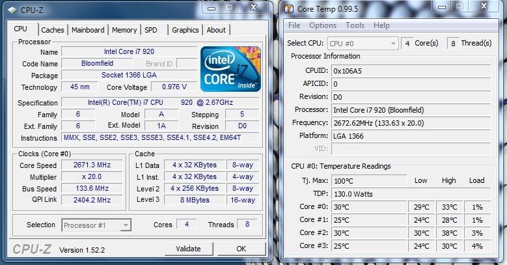
Task: Click the Level 3 value 8 MBytes
Action: pos(195,200)
